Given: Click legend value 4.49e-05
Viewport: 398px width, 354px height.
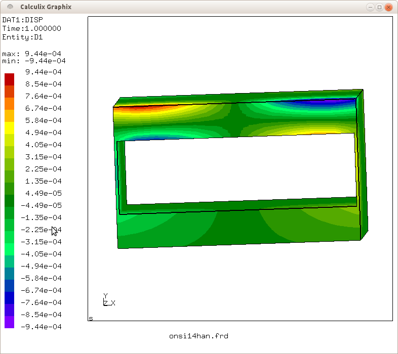Looking at the screenshot, I should point(44,193).
